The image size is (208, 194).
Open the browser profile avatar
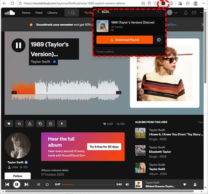click(x=196, y=3)
